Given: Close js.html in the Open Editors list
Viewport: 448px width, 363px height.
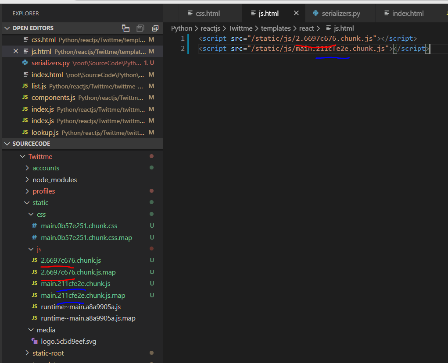Looking at the screenshot, I should pyautogui.click(x=16, y=51).
